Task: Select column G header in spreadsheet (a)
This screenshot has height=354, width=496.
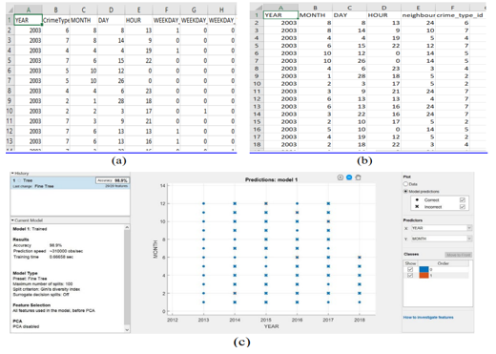Action: (x=194, y=10)
